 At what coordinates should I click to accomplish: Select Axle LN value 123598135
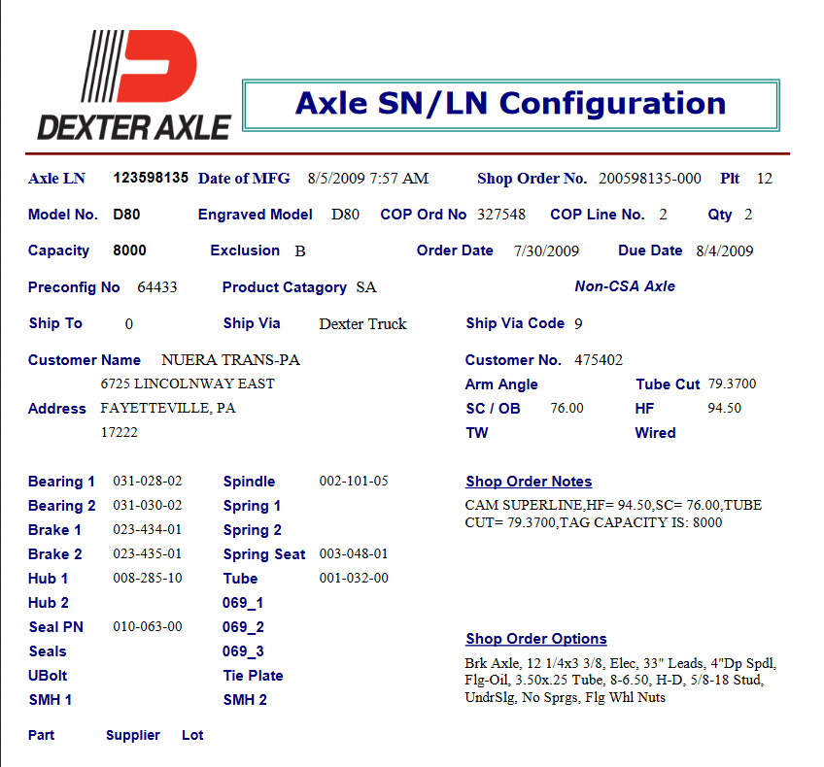[151, 178]
